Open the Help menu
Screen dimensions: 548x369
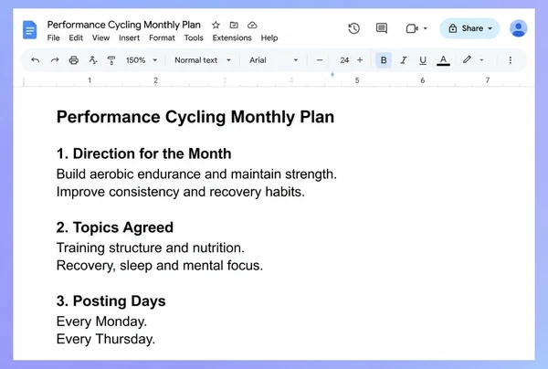(269, 37)
